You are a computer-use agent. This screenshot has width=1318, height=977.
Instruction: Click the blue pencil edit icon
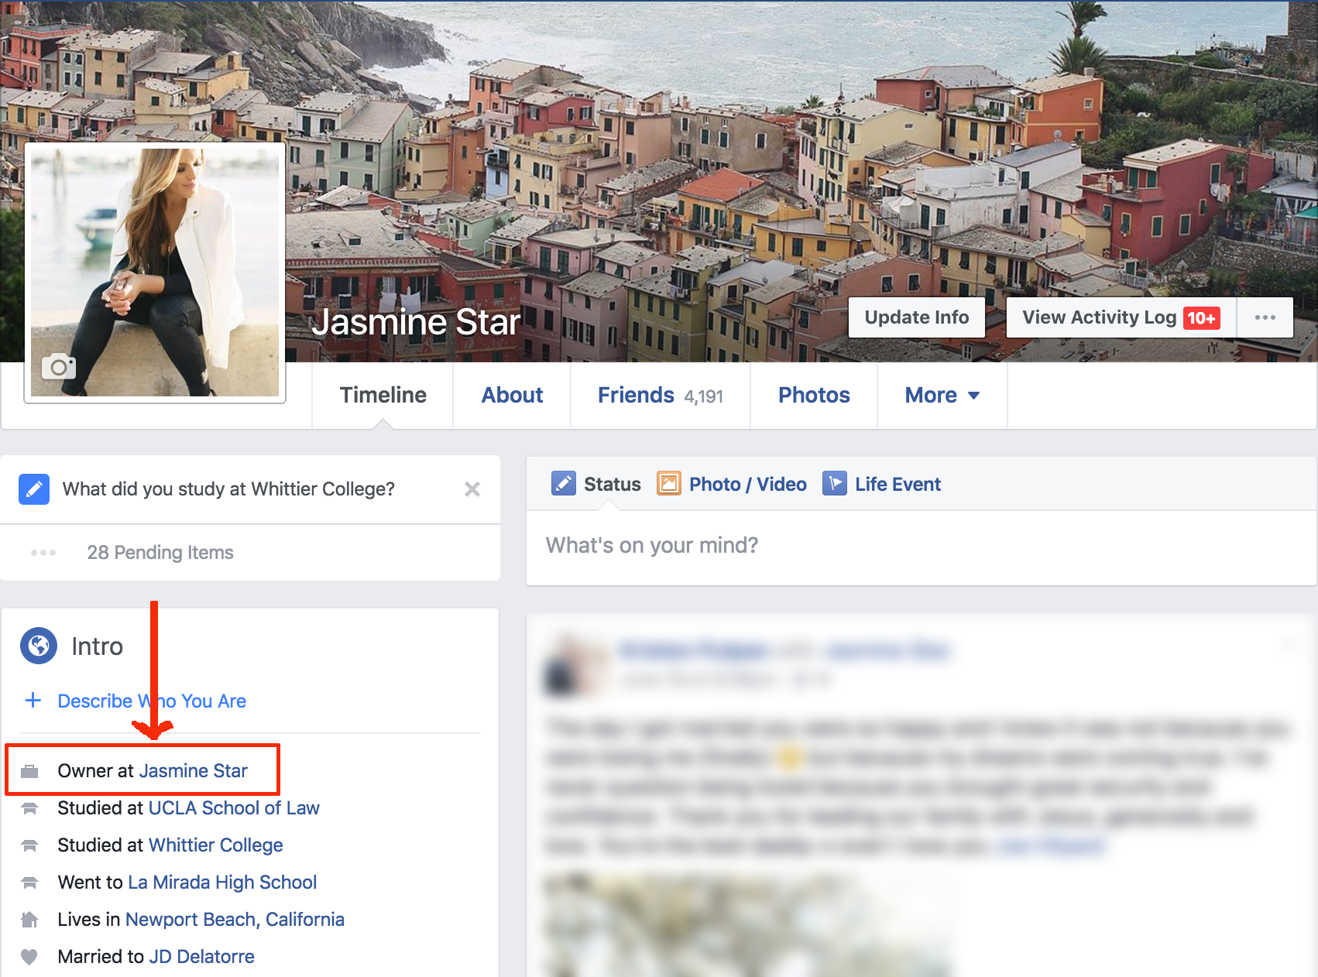click(x=34, y=489)
